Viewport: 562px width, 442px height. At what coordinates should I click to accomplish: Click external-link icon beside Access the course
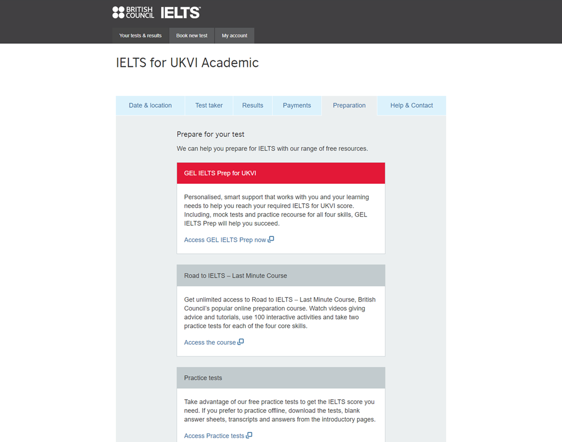point(241,342)
